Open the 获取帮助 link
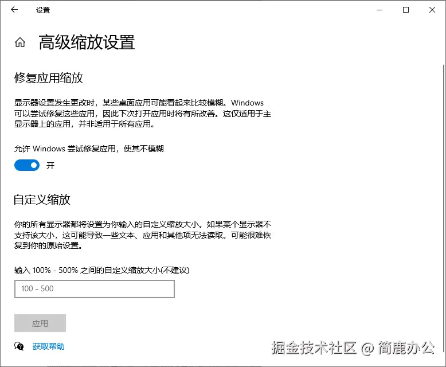This screenshot has height=367, width=446. pos(48,346)
